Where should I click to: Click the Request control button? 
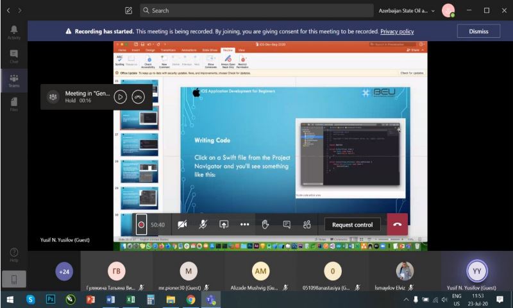(352, 225)
